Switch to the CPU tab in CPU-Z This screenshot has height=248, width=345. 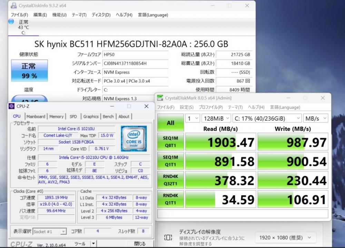[17, 116]
